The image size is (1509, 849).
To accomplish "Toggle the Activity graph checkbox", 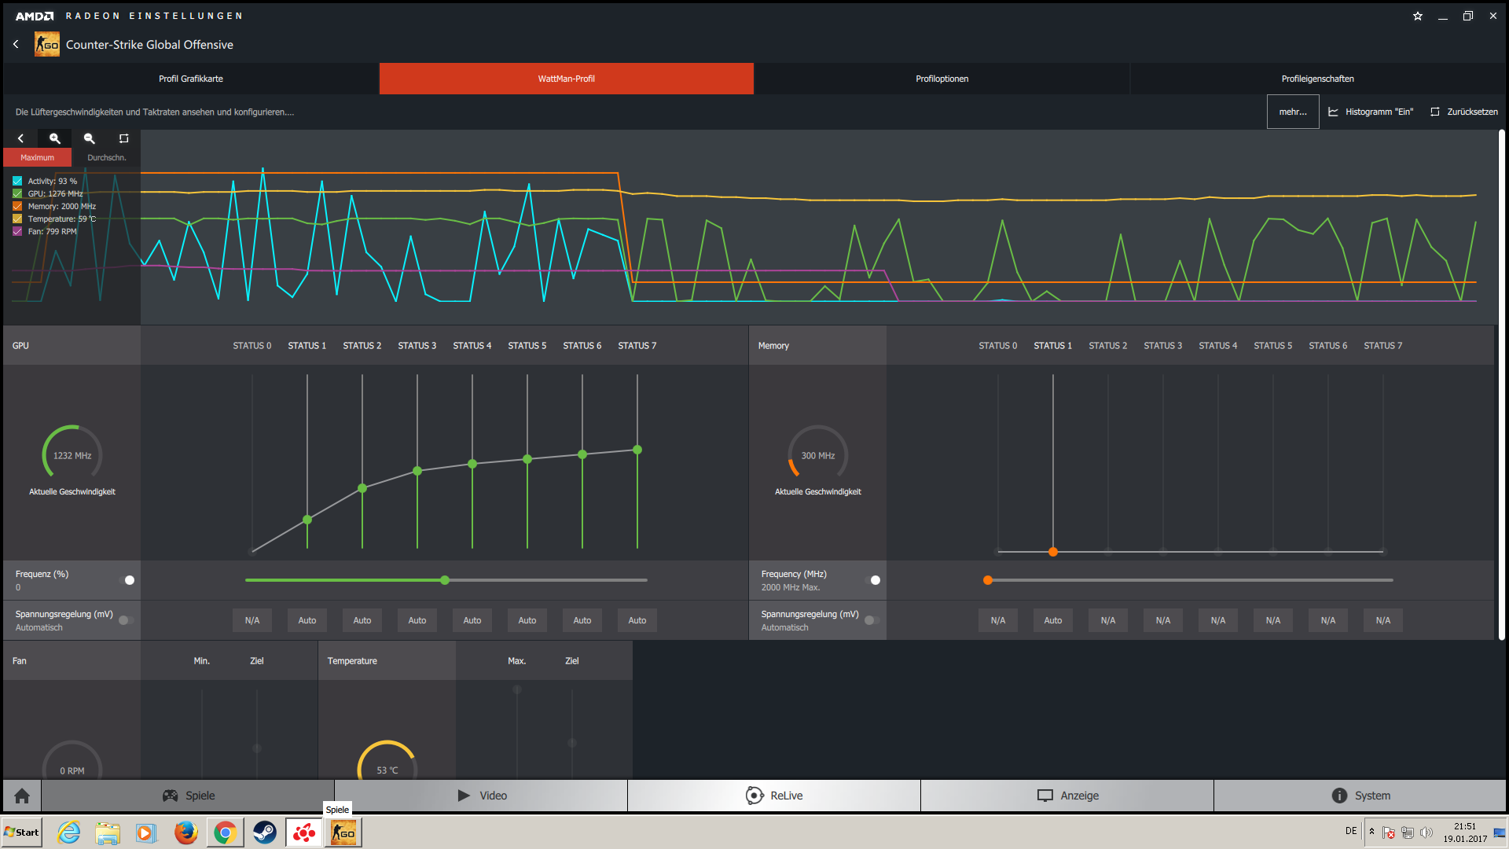I will click(x=17, y=181).
